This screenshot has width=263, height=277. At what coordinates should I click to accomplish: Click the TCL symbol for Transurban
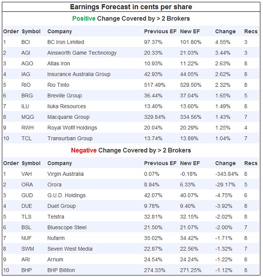(x=26, y=138)
